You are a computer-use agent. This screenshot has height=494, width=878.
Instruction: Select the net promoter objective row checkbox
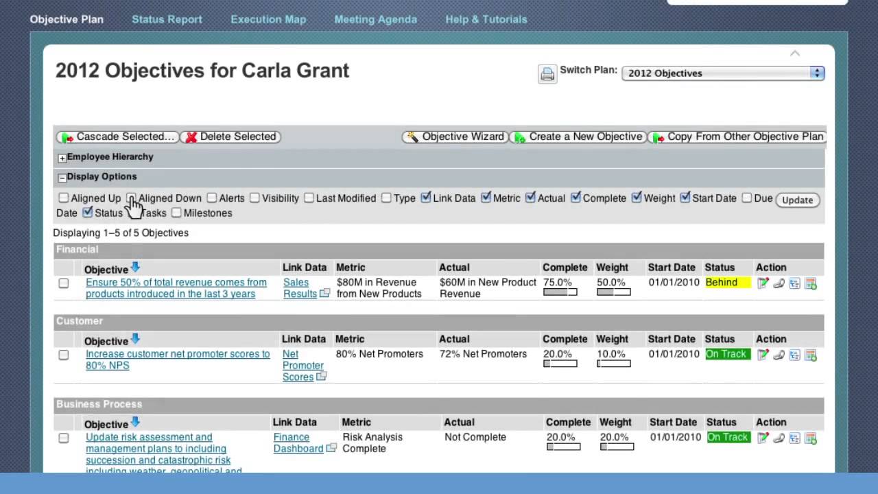tap(64, 355)
